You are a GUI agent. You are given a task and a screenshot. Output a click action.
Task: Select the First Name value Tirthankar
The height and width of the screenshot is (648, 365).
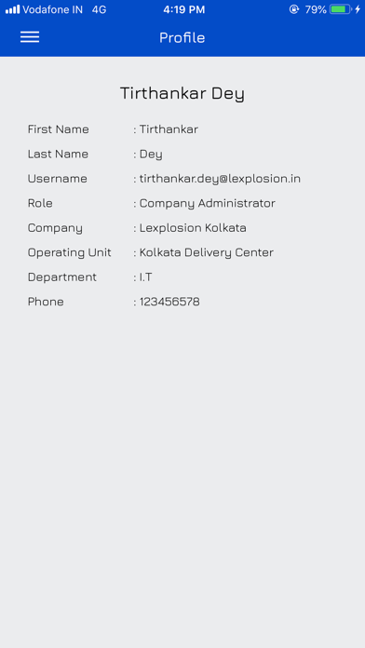click(169, 129)
